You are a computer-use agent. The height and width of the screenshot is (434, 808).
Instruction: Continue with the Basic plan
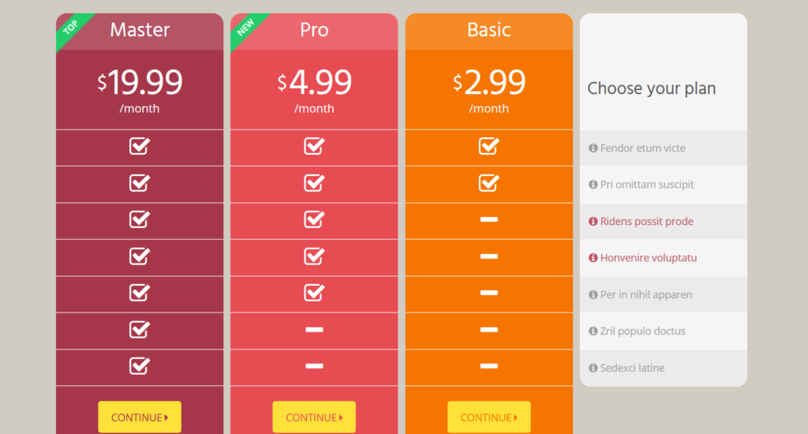(x=489, y=417)
